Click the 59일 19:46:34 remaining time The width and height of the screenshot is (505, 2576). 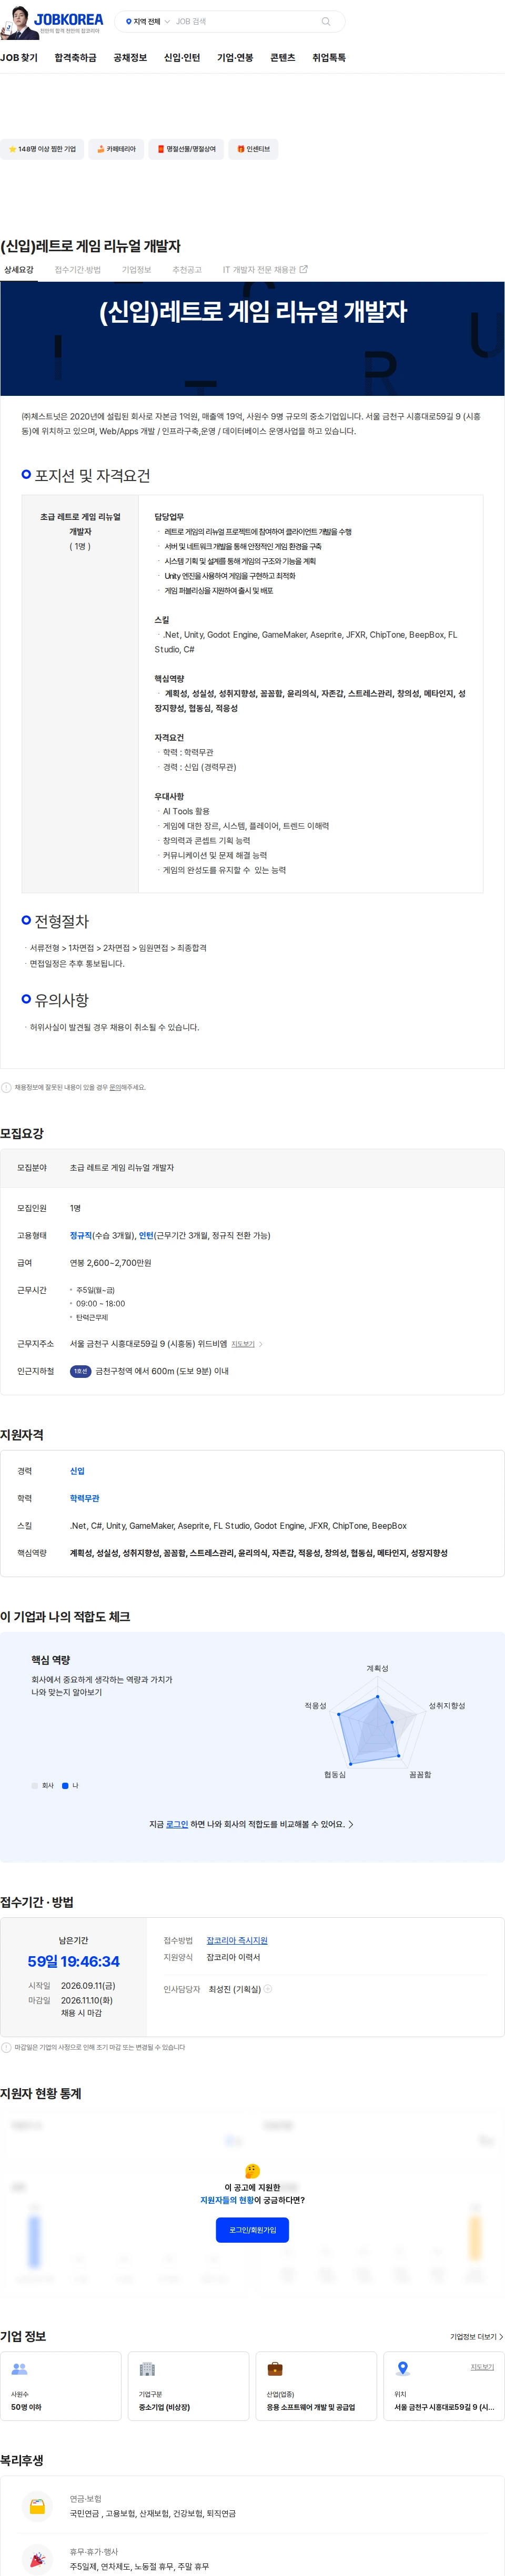point(73,1963)
